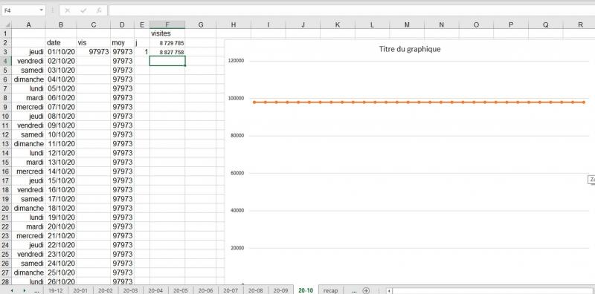Click the confirm entry checkmark icon
Screen dimensions: 595x294
(83, 10)
